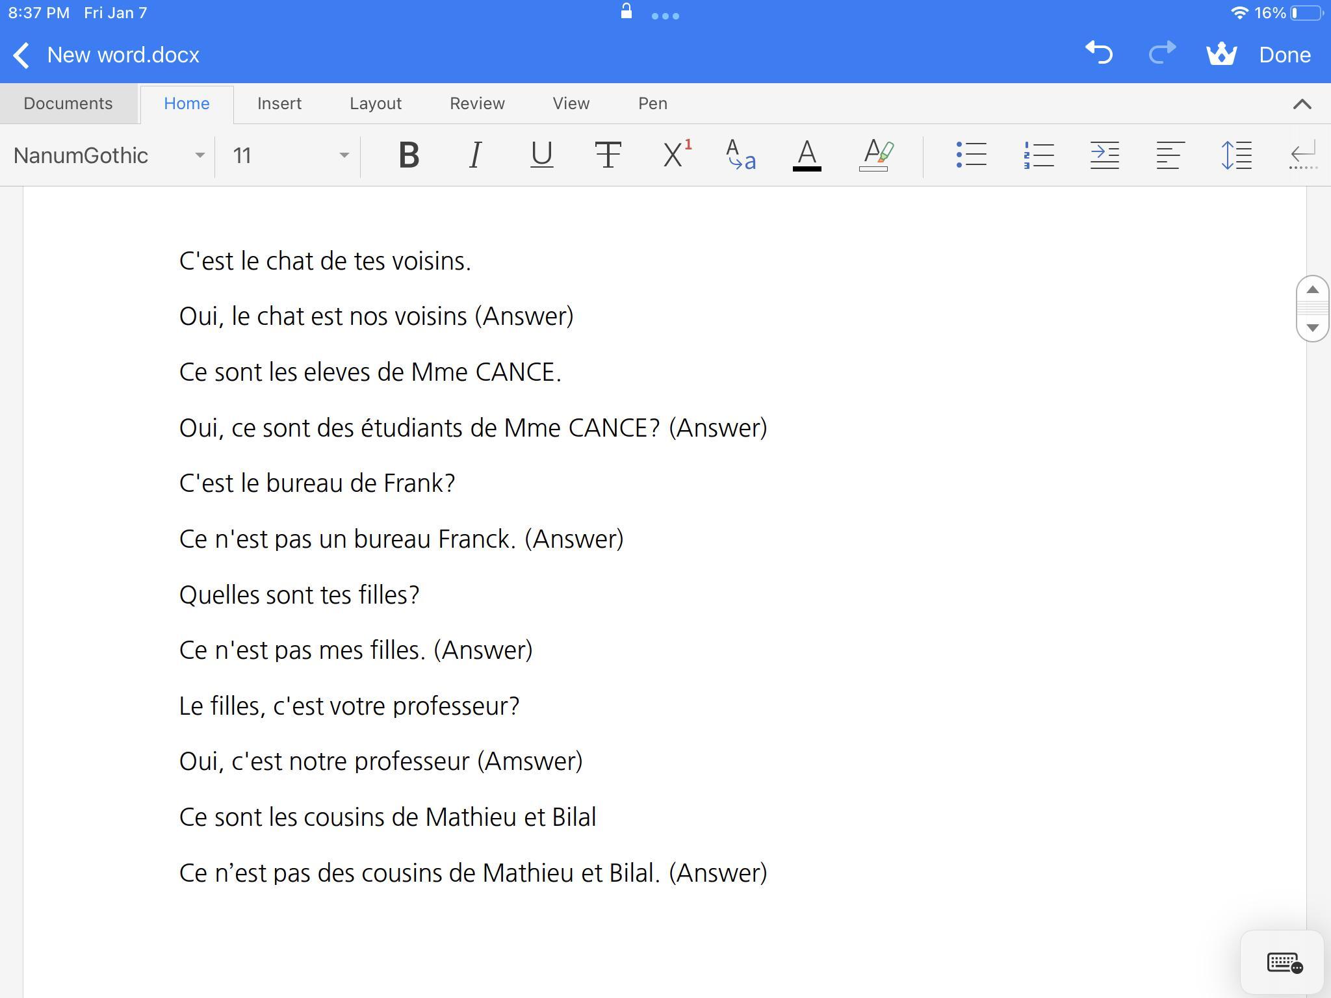Toggle Italic formatting
This screenshot has width=1331, height=998.
475,155
